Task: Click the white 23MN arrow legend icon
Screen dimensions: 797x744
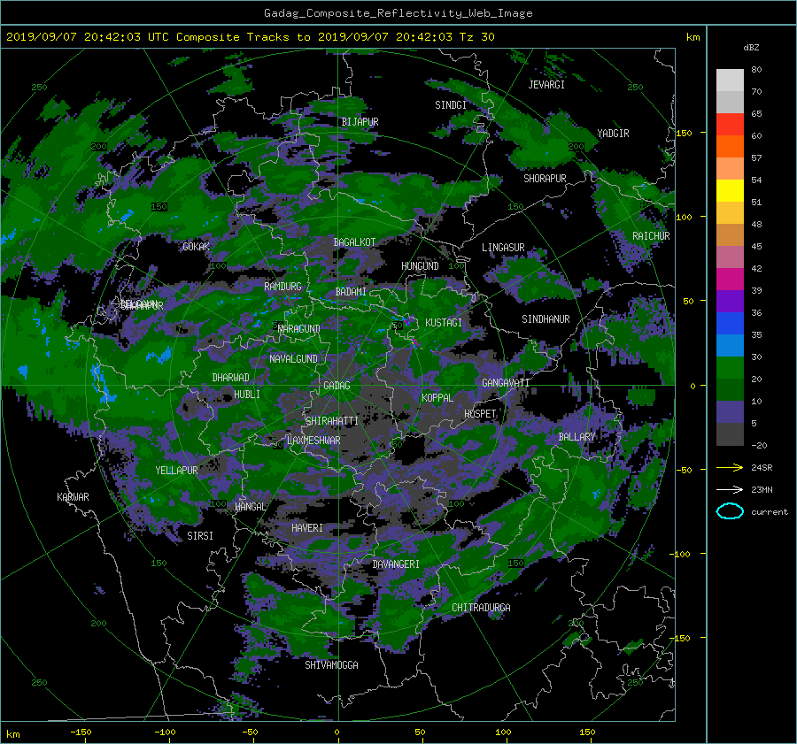Action: click(x=730, y=489)
